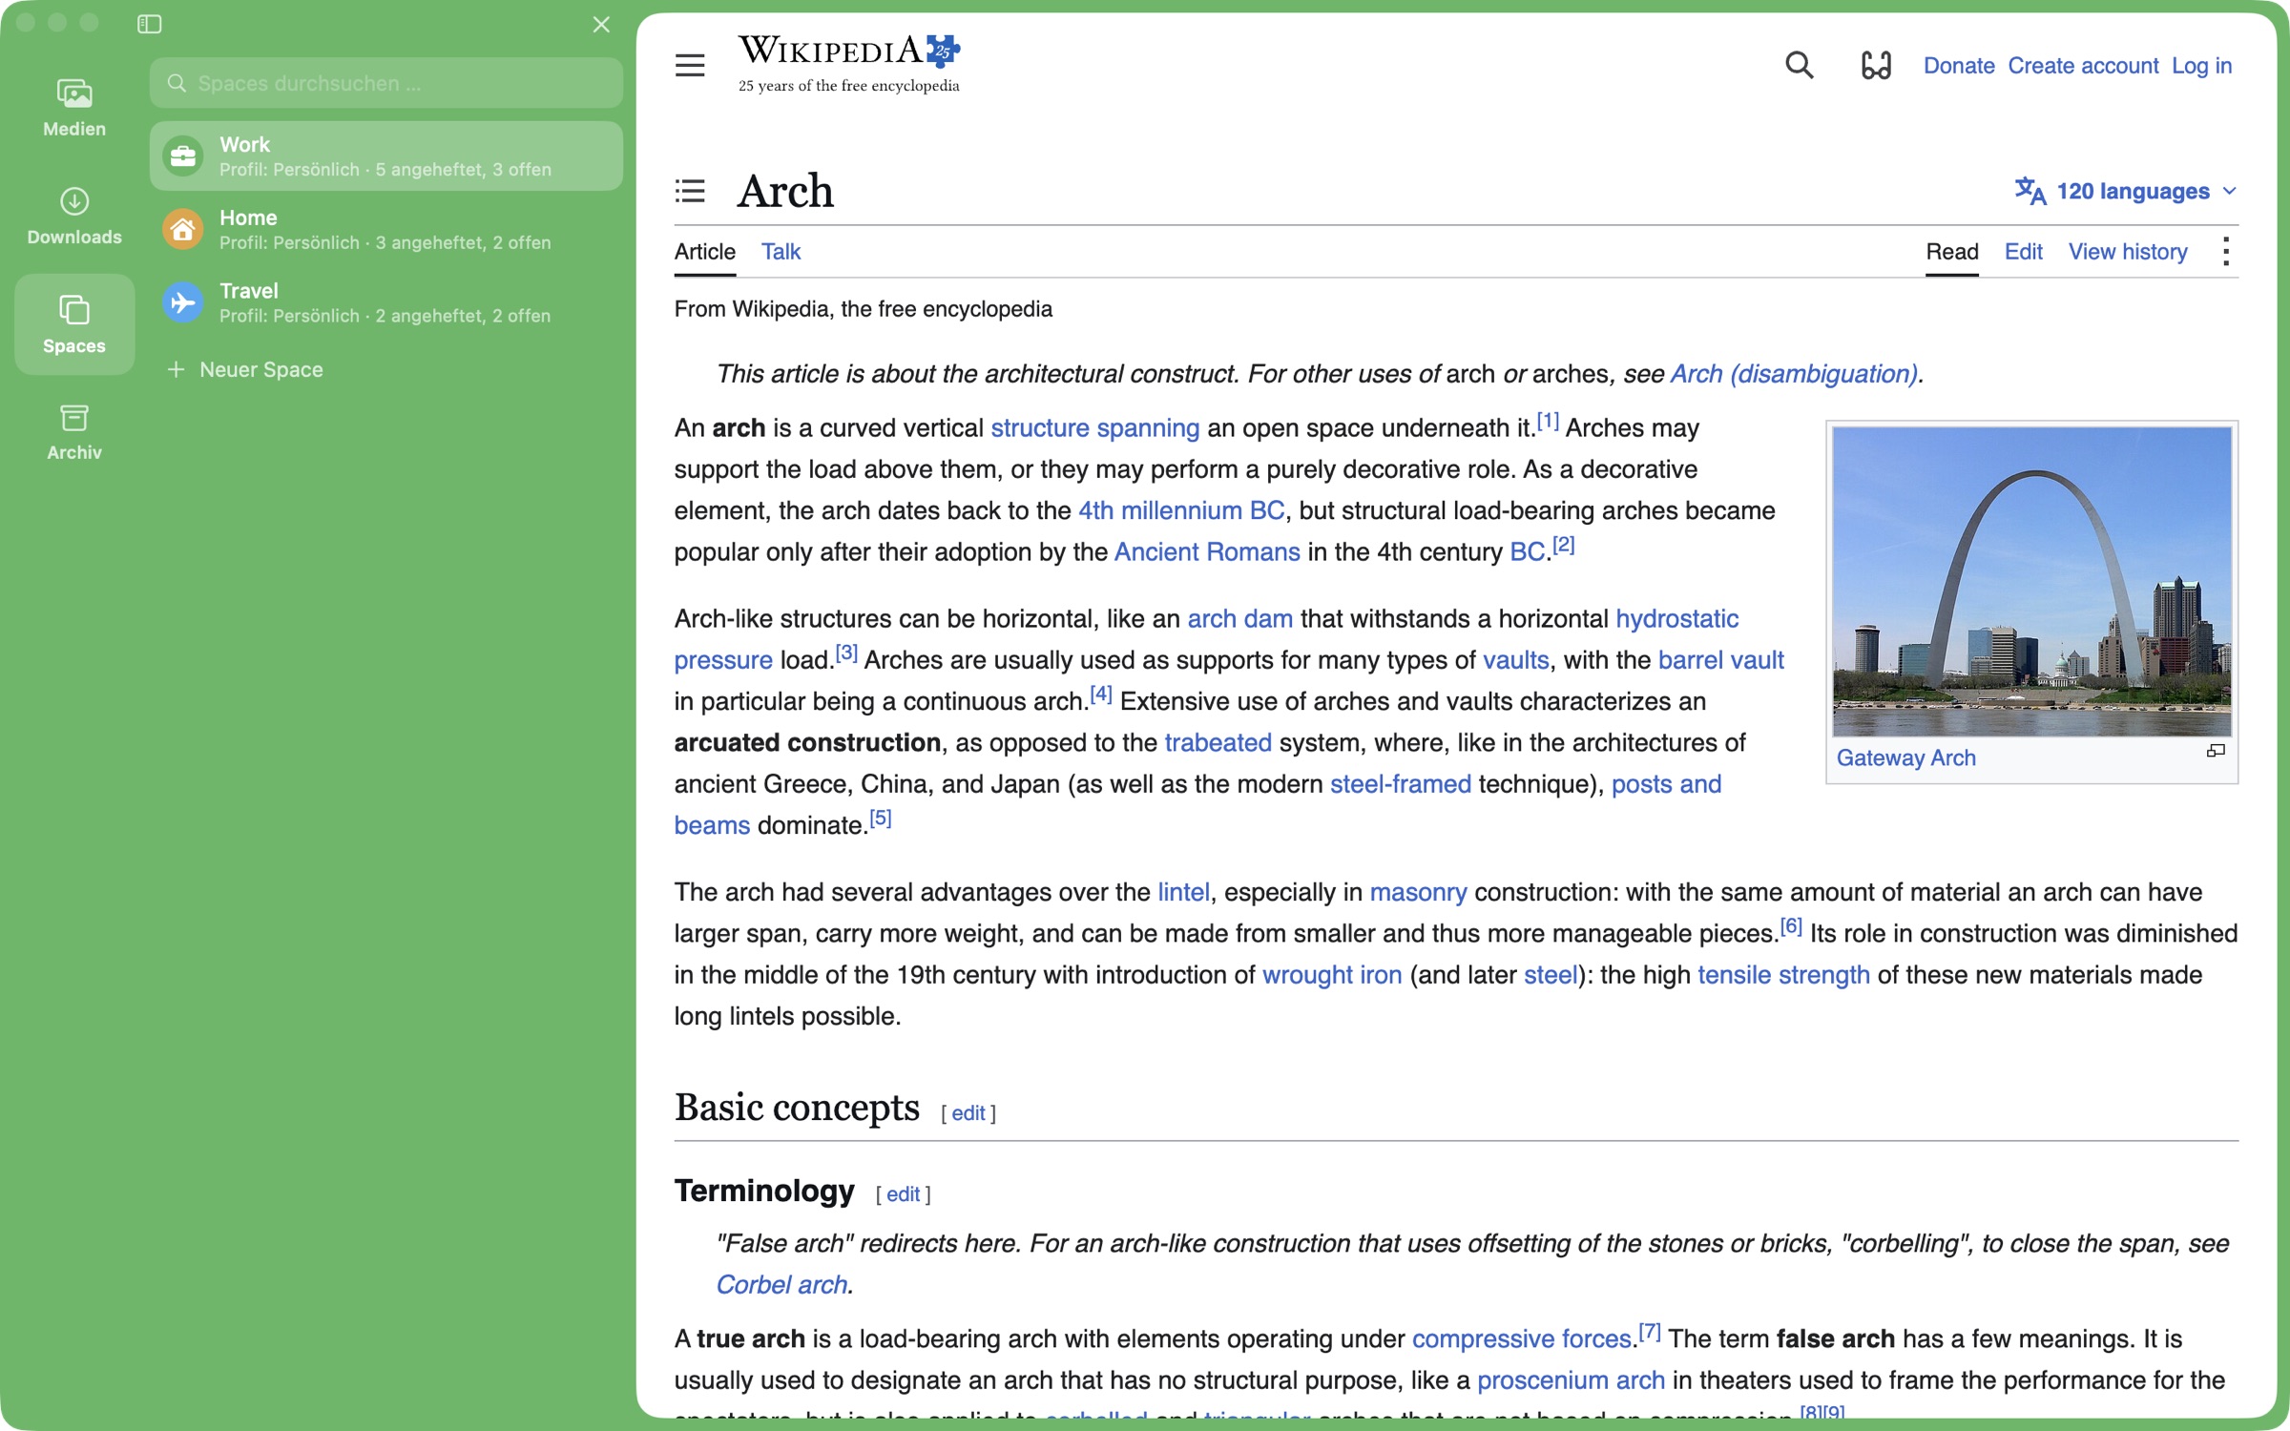Follow the Ancient Romans link
Screen dimensions: 2290x1431
pos(1207,552)
